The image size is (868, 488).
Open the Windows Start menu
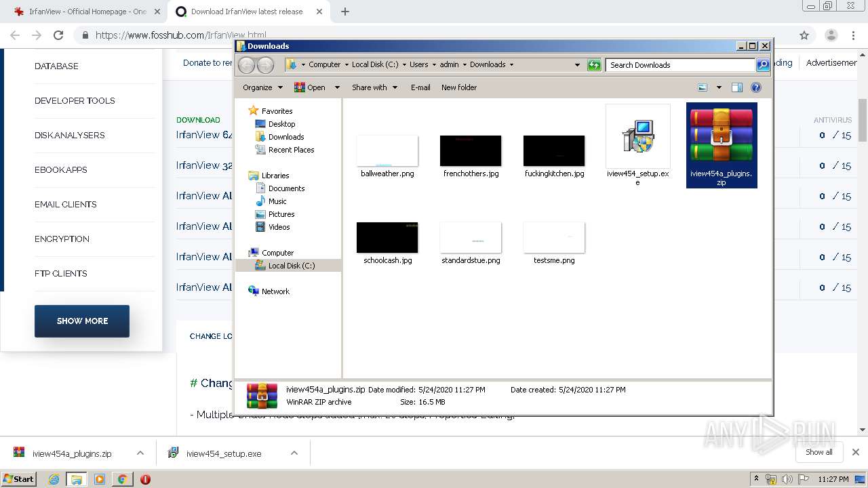click(19, 479)
